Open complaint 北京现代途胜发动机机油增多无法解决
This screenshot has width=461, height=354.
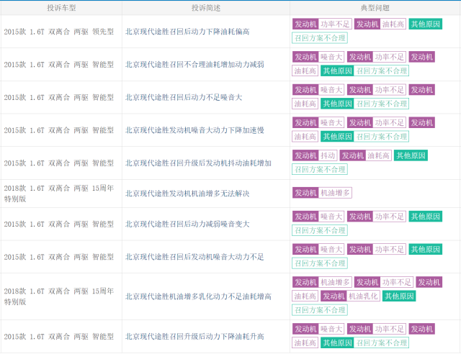point(187,194)
